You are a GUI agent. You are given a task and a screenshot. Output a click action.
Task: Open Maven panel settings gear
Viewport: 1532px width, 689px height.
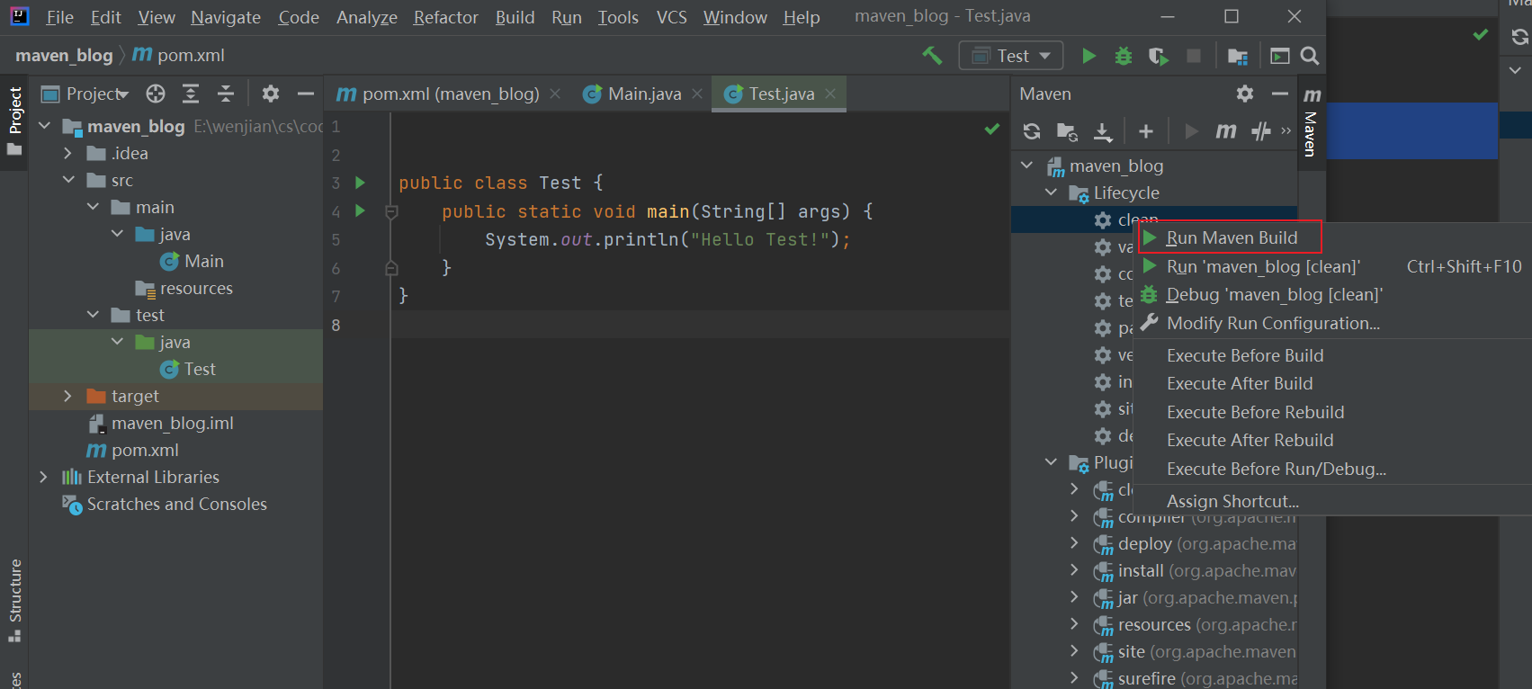click(1245, 94)
